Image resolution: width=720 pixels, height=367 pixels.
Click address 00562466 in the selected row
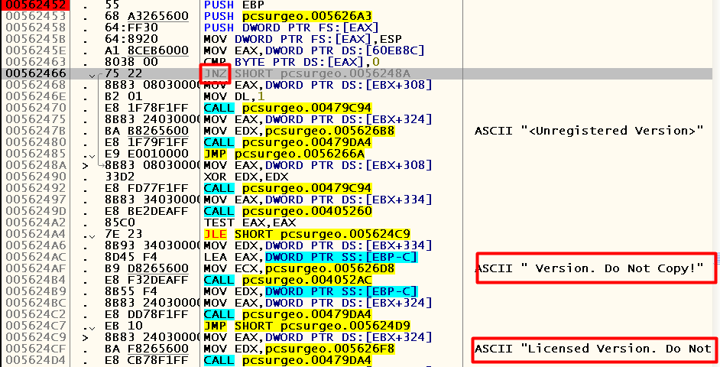click(36, 73)
